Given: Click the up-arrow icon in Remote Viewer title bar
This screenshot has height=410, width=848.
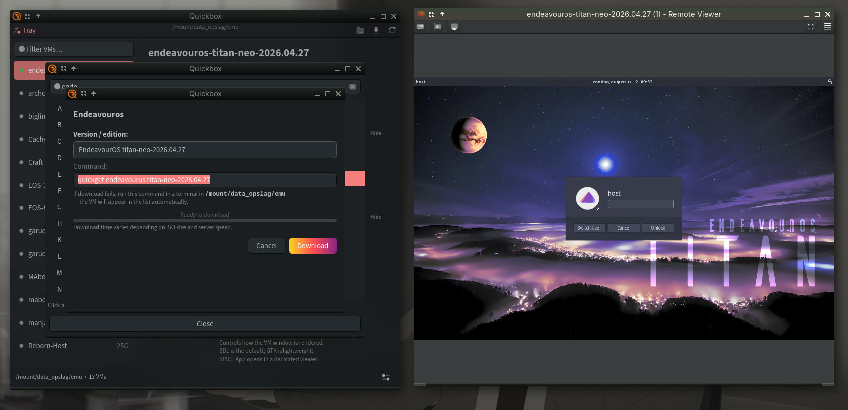Looking at the screenshot, I should [x=442, y=14].
